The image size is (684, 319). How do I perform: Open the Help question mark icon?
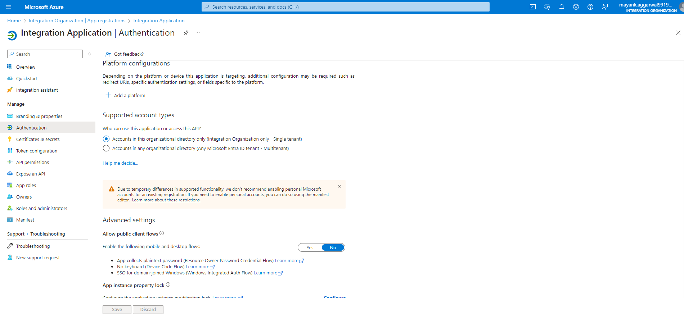click(x=590, y=7)
